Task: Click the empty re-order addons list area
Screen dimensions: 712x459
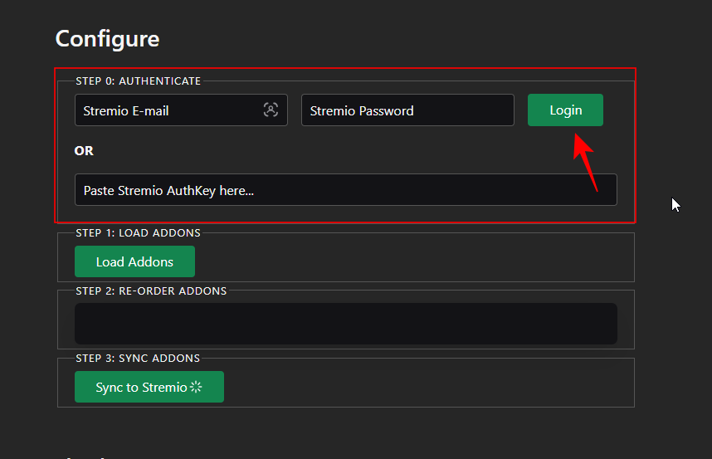Action: click(x=345, y=324)
